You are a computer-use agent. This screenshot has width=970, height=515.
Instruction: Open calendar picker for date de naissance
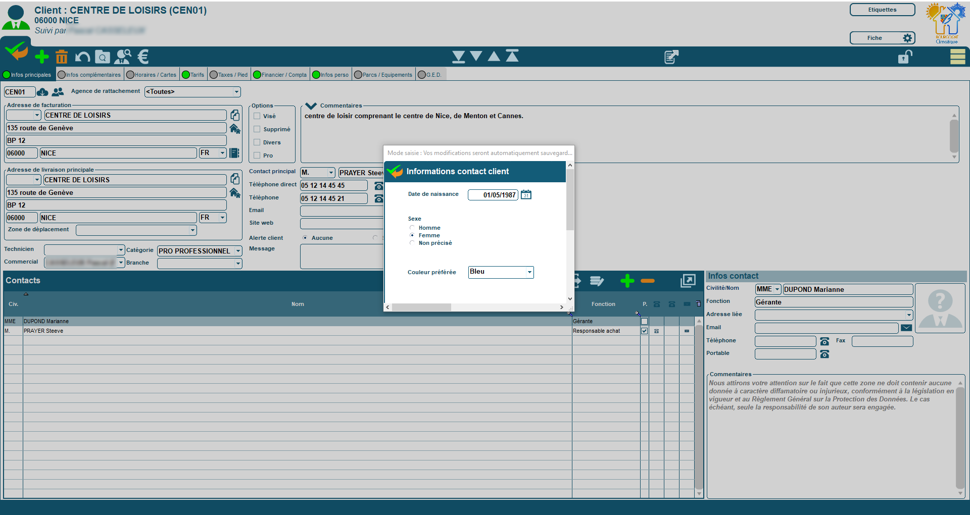pyautogui.click(x=526, y=195)
